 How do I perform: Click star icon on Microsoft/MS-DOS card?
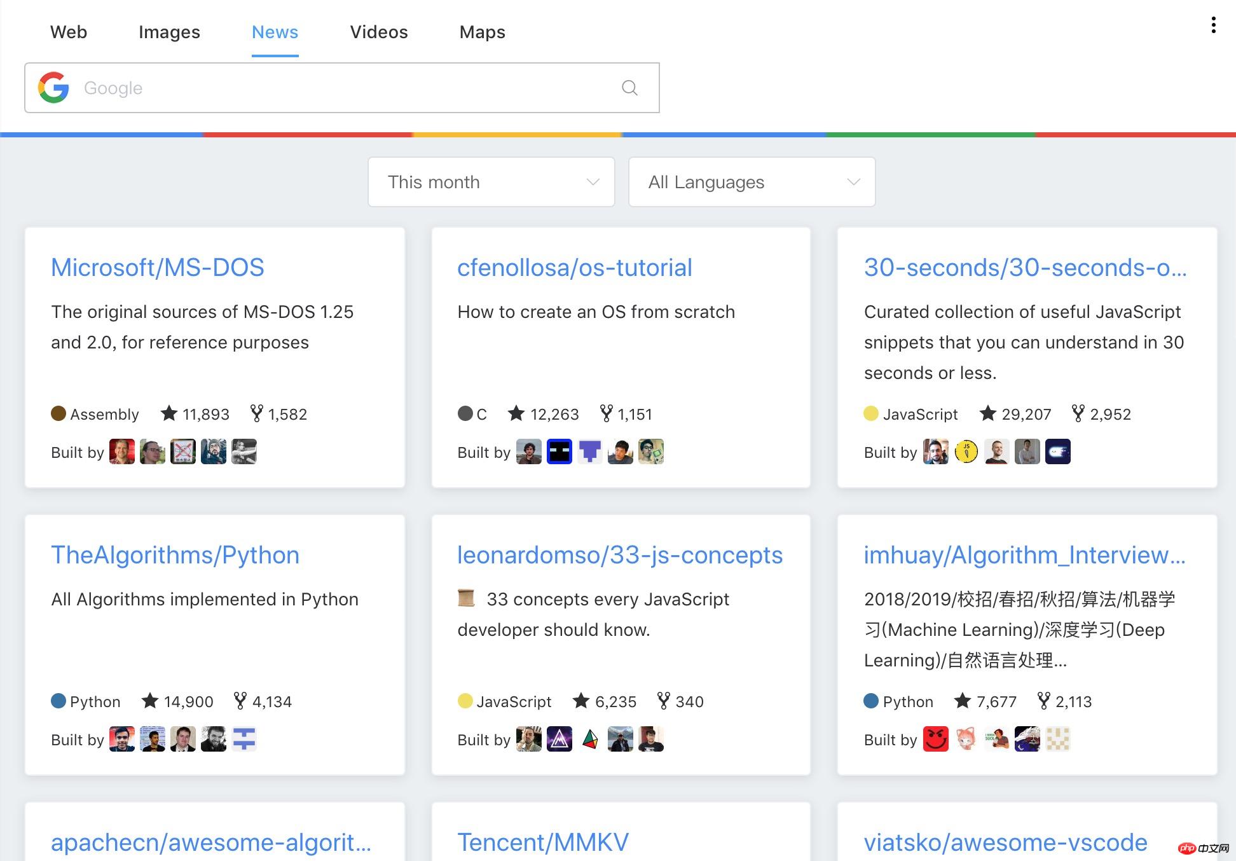[x=169, y=414]
